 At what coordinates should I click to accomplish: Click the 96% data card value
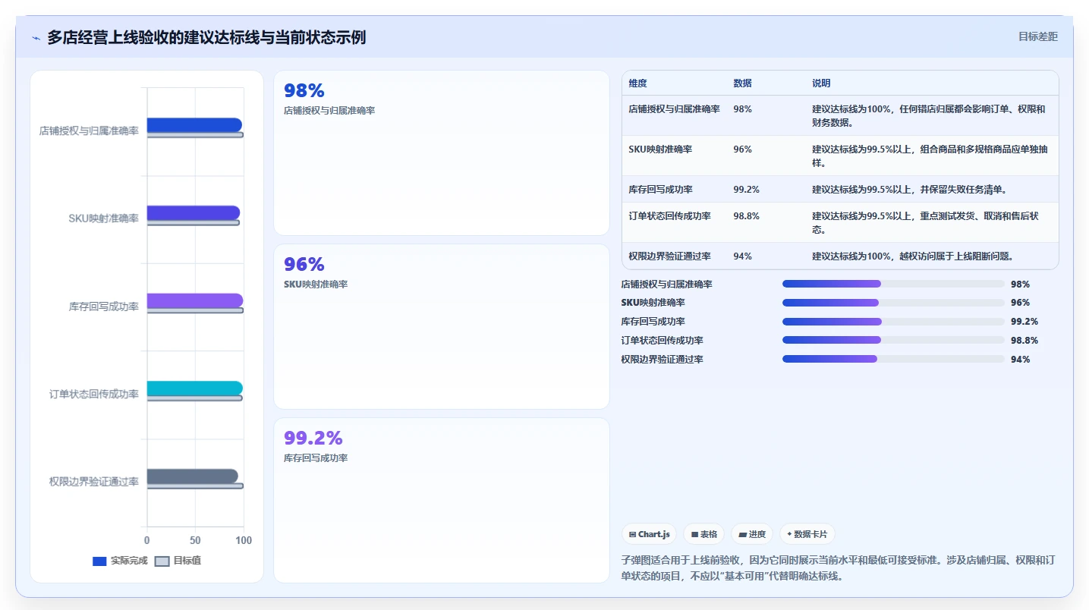304,264
